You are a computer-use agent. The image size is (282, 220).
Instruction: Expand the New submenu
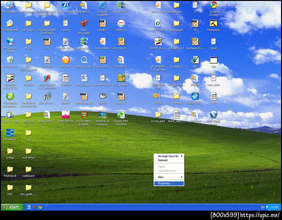tap(169, 177)
